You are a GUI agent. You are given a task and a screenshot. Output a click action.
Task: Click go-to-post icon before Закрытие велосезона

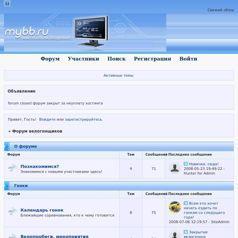click(186, 232)
